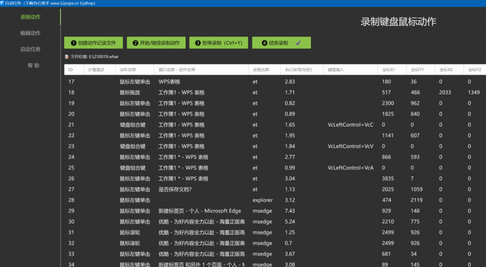Click the checkmark icon on 结束录制
Screen dimensions: 486x267
click(298, 43)
